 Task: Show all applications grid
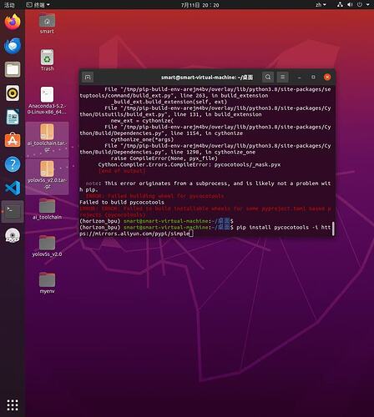13,405
